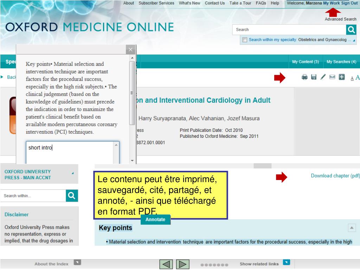Click the Key points heading
Viewport: 360px width, 270px height.
point(115,228)
